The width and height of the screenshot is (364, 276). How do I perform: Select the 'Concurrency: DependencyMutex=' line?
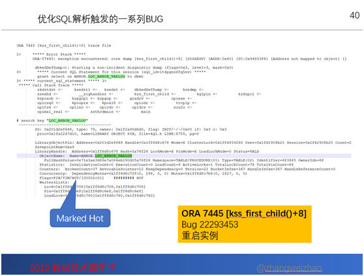point(144,173)
